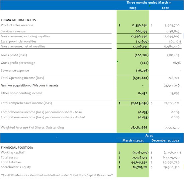The width and height of the screenshot is (184, 180).
Task: Click the green marker under Three months header
Action: (150, 6)
